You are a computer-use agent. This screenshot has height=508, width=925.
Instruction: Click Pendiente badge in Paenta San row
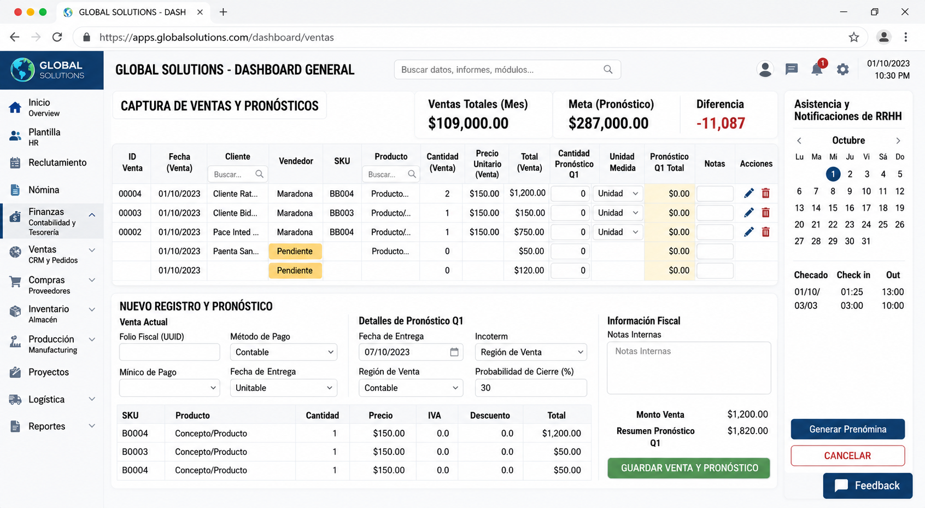tap(295, 251)
